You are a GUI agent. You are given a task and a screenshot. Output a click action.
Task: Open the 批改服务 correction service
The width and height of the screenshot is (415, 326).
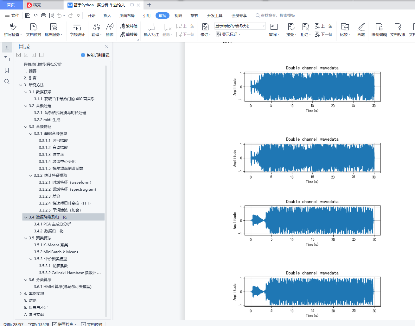[x=54, y=30]
